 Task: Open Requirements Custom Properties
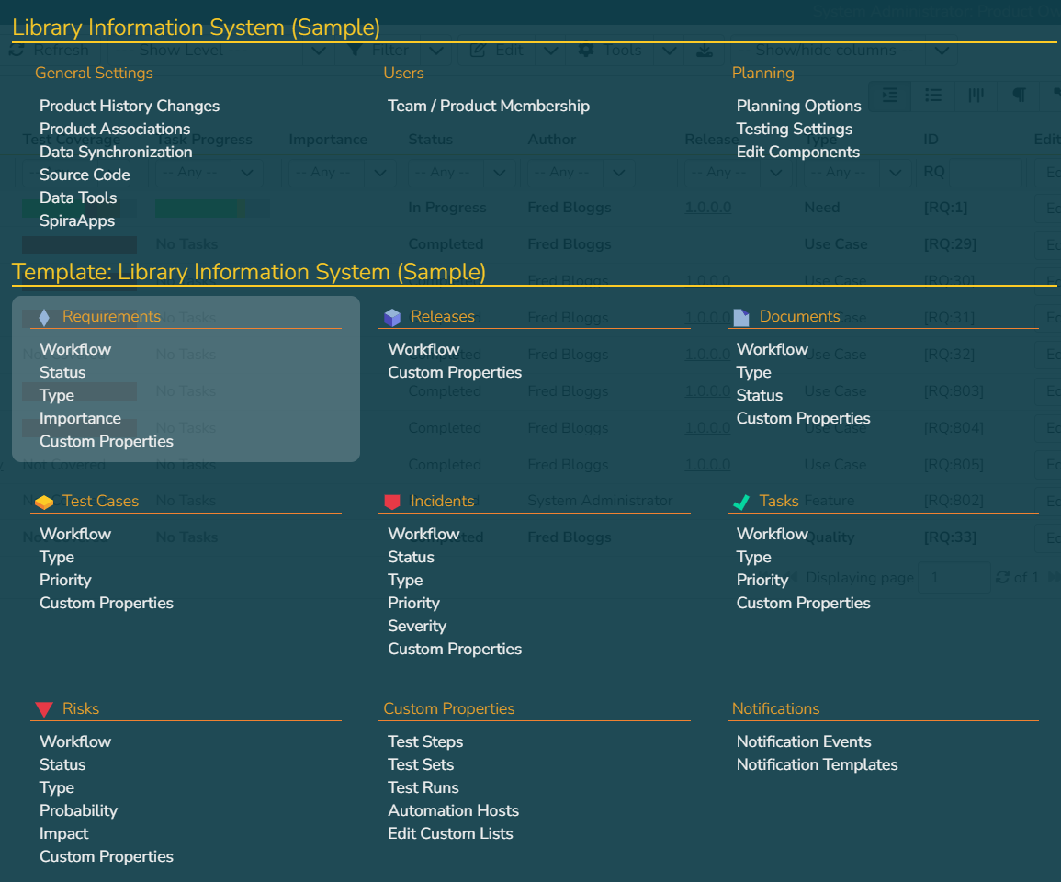coord(107,441)
